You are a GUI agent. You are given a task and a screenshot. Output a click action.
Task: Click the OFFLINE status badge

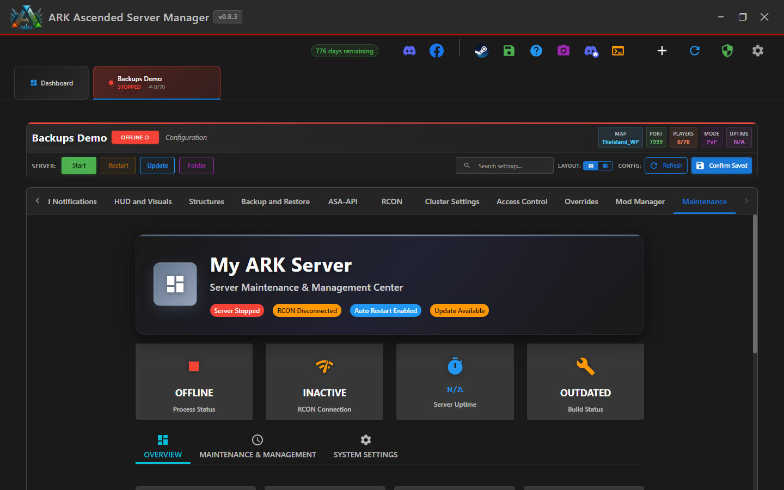click(135, 137)
